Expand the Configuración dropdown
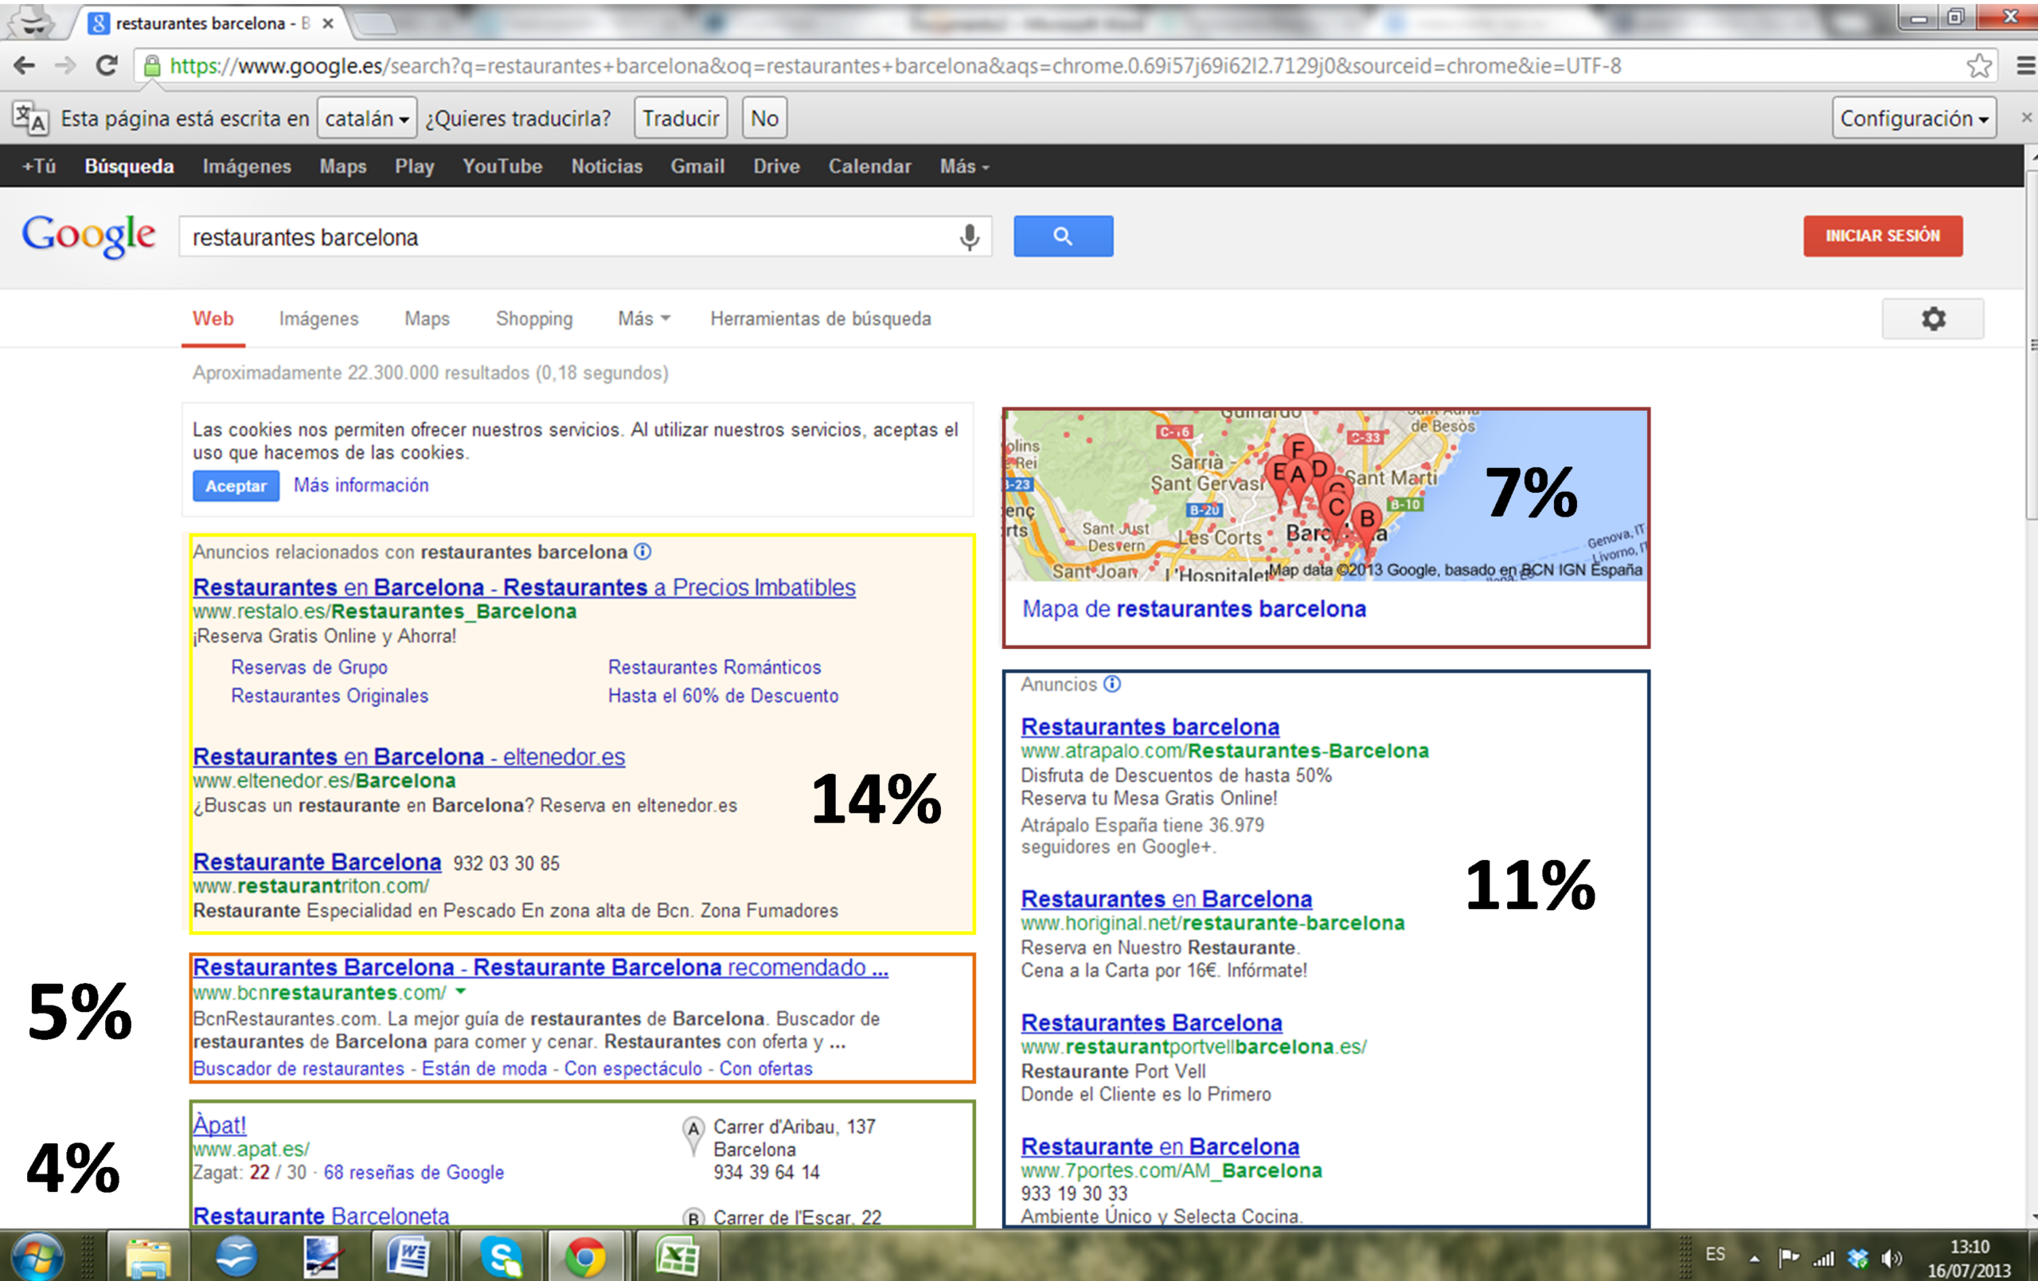This screenshot has height=1281, width=2038. tap(1913, 119)
